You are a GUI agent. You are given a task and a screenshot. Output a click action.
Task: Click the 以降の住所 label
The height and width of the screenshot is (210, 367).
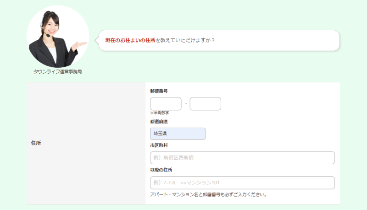click(x=161, y=170)
